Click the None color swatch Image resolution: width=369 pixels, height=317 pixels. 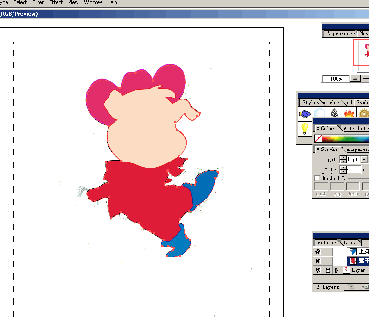(318, 139)
